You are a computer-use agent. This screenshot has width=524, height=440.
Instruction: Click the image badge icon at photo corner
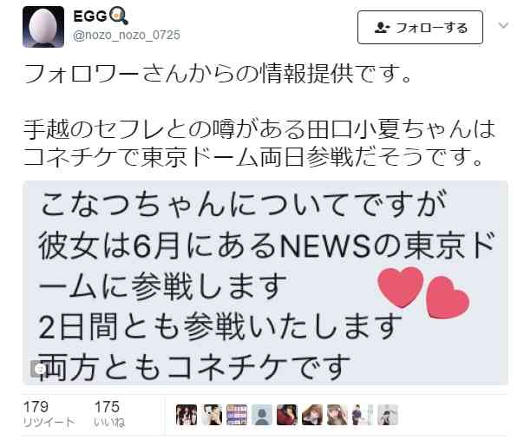[x=36, y=369]
